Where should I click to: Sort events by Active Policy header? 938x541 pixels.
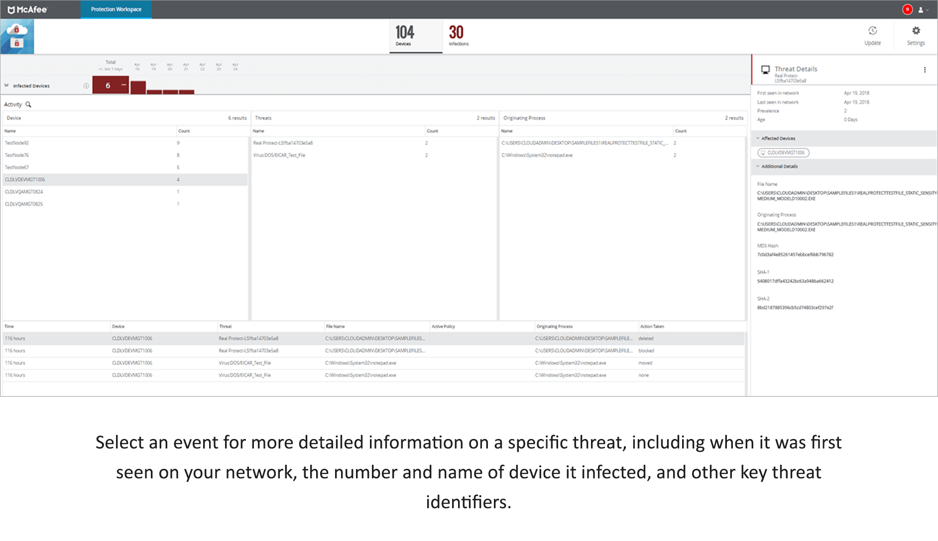tap(443, 326)
